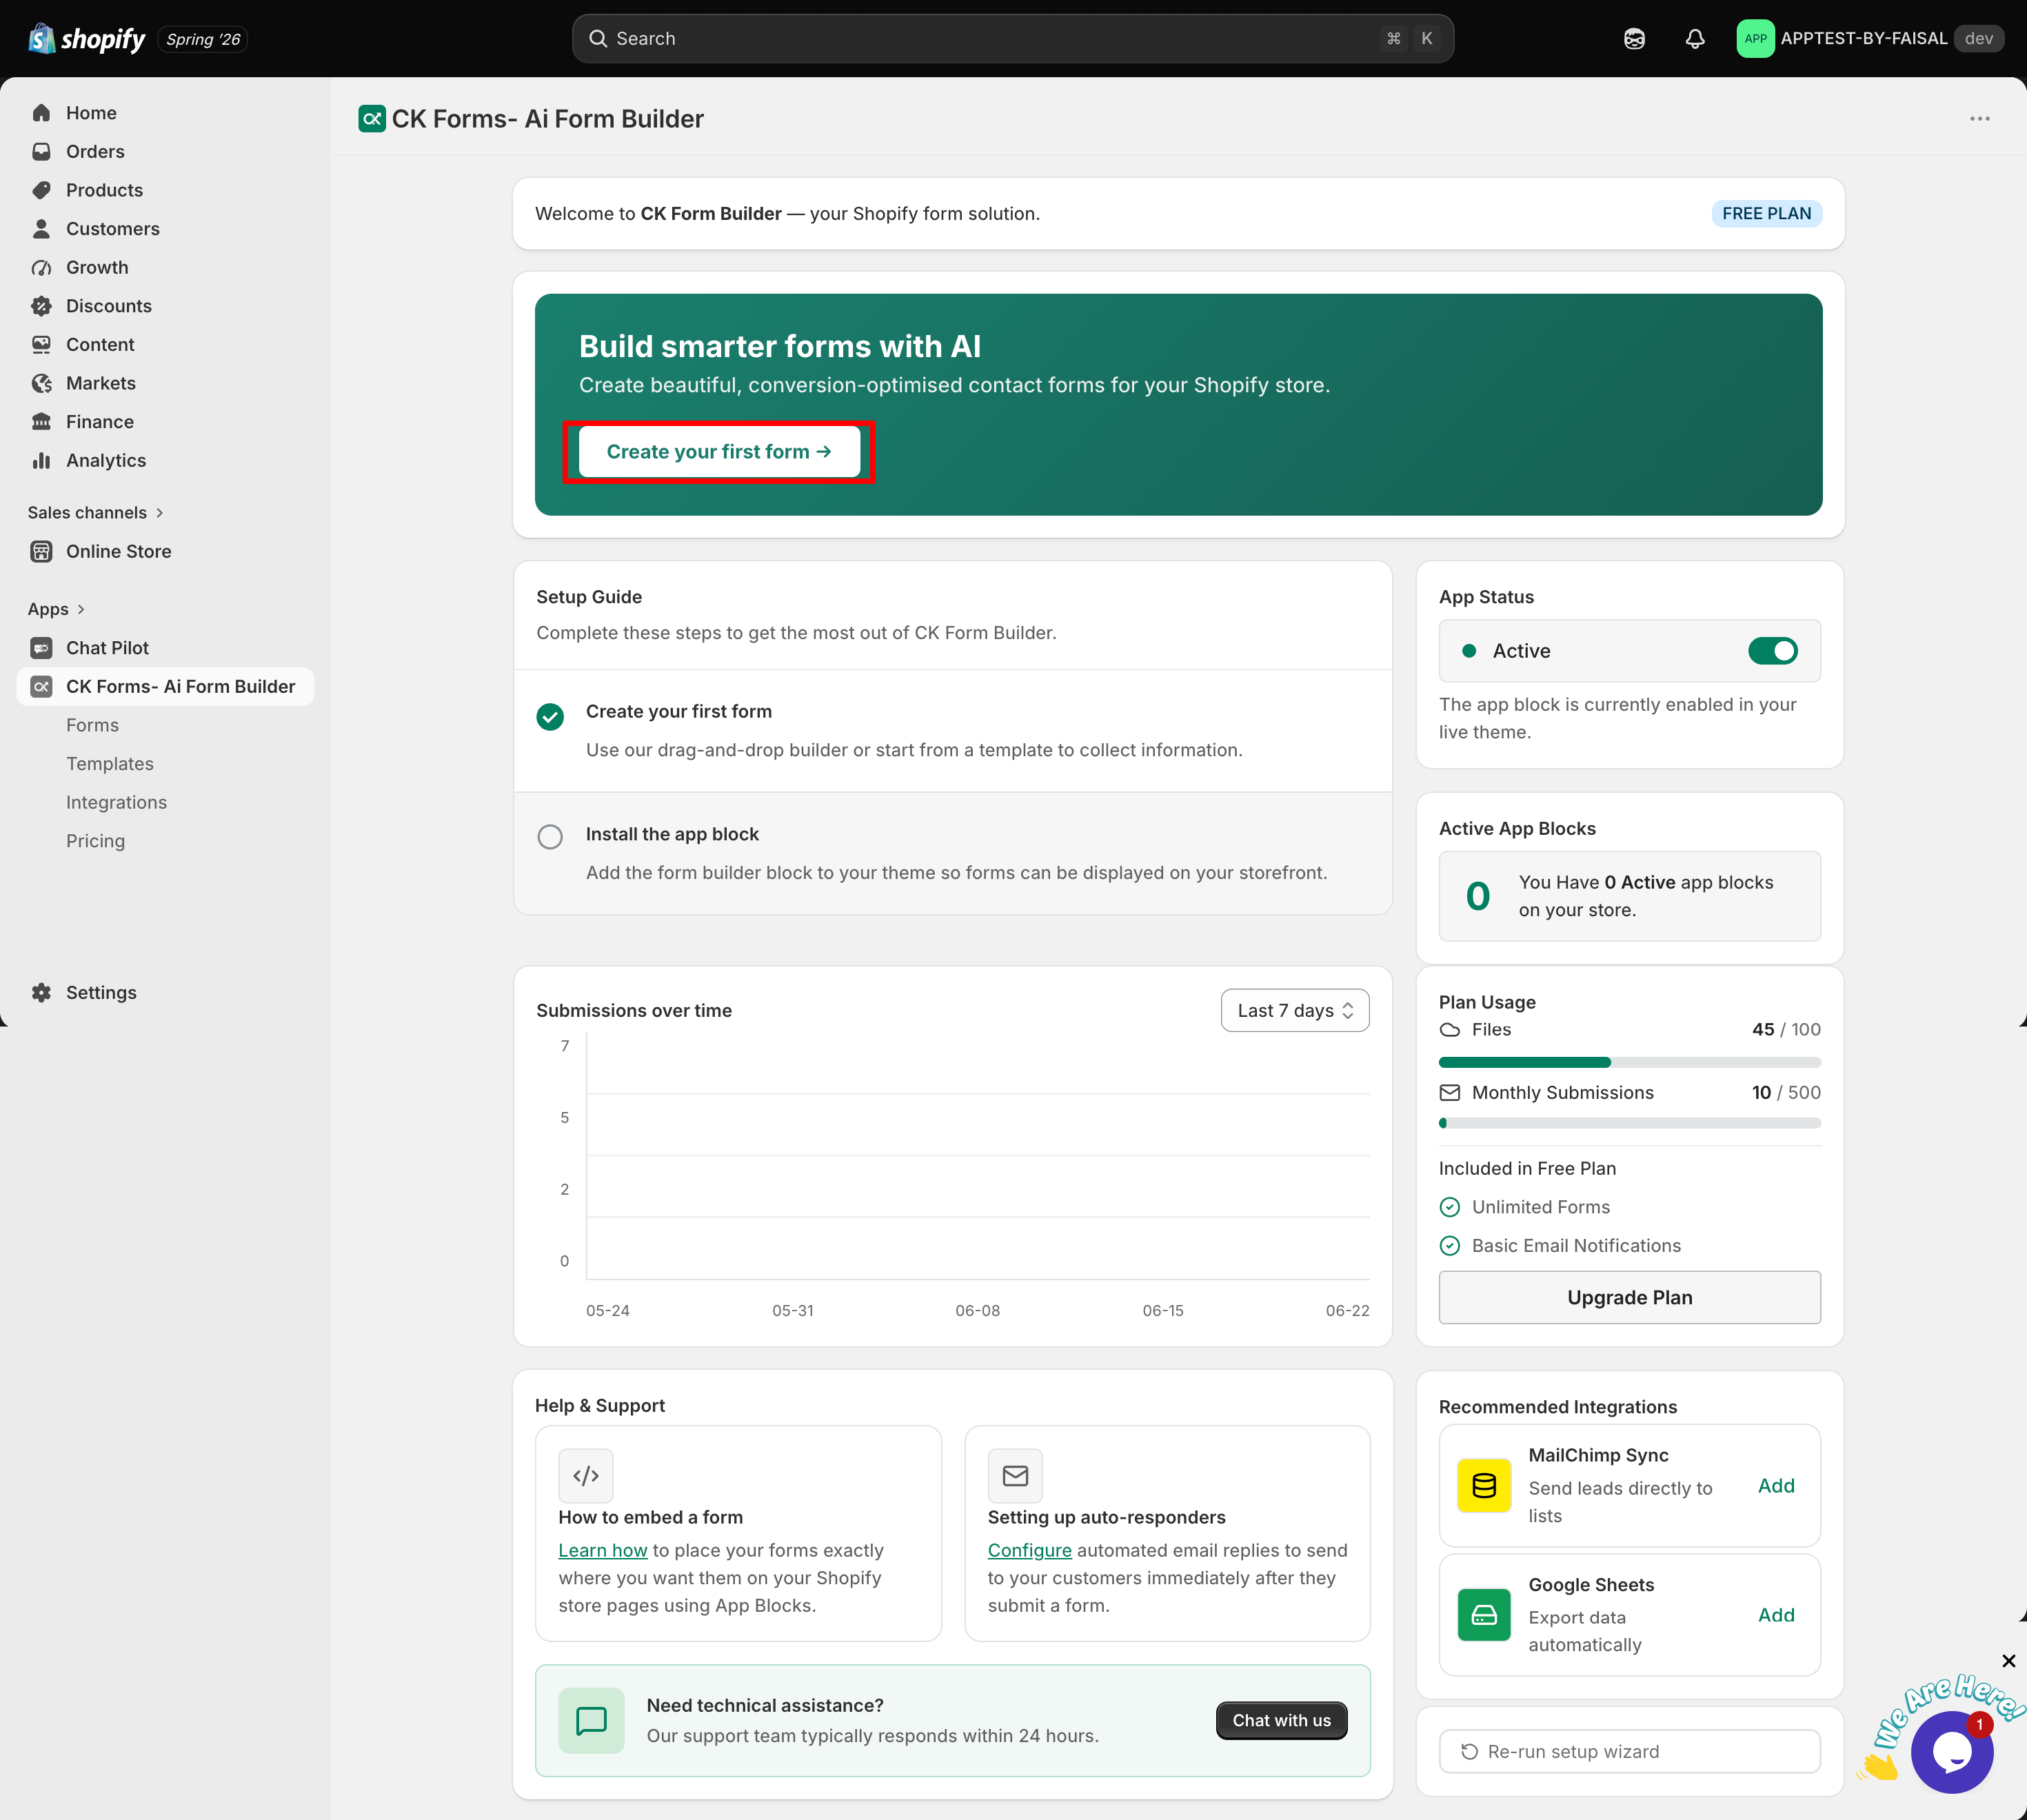This screenshot has height=1820, width=2027.
Task: Open the Integrations submenu item
Action: (x=116, y=803)
